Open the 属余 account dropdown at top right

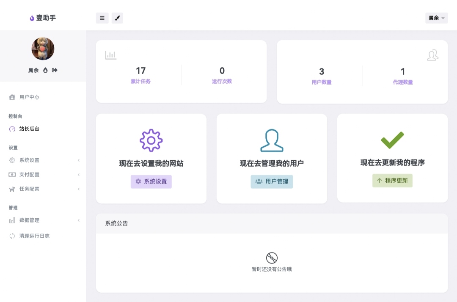pos(436,18)
